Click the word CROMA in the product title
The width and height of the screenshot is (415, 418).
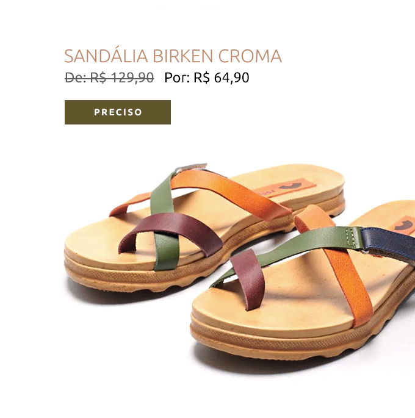coord(250,56)
